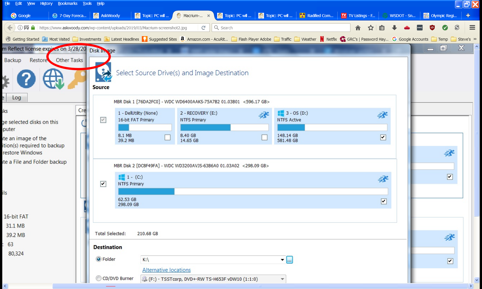Click the Firefox home icon

coord(358,28)
